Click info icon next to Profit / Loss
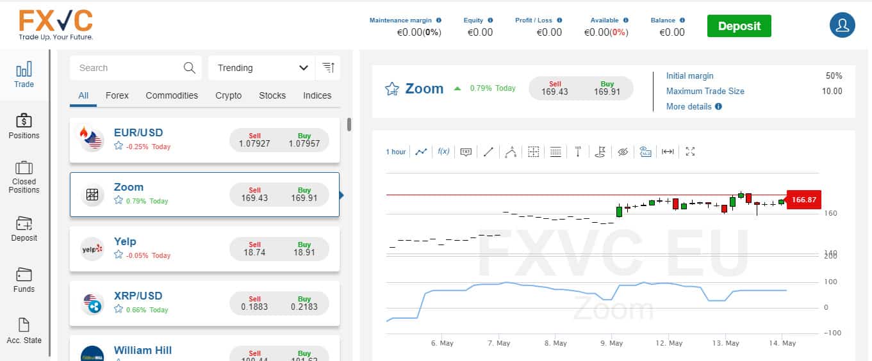This screenshot has height=361, width=872. coord(559,20)
